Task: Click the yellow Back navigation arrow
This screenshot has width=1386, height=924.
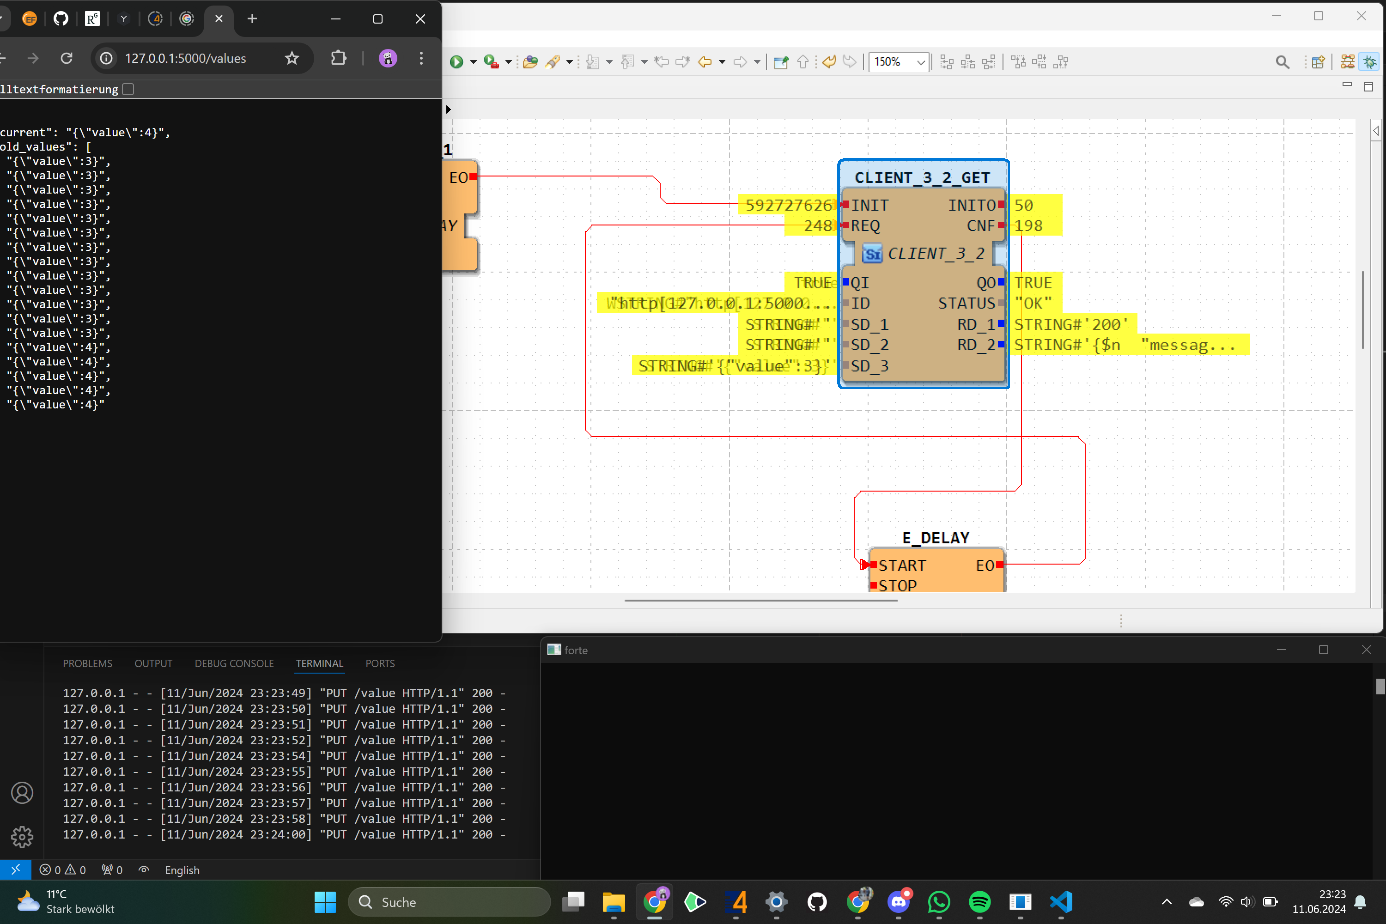Action: pyautogui.click(x=705, y=62)
